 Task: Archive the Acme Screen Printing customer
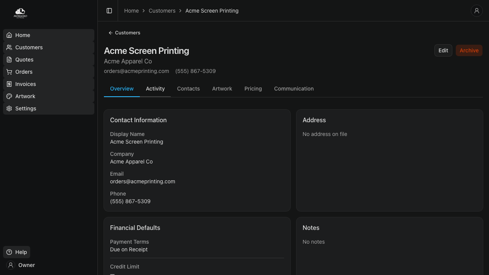(469, 50)
